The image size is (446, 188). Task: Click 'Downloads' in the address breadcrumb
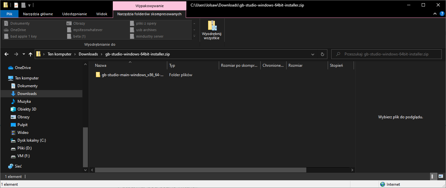click(x=88, y=54)
